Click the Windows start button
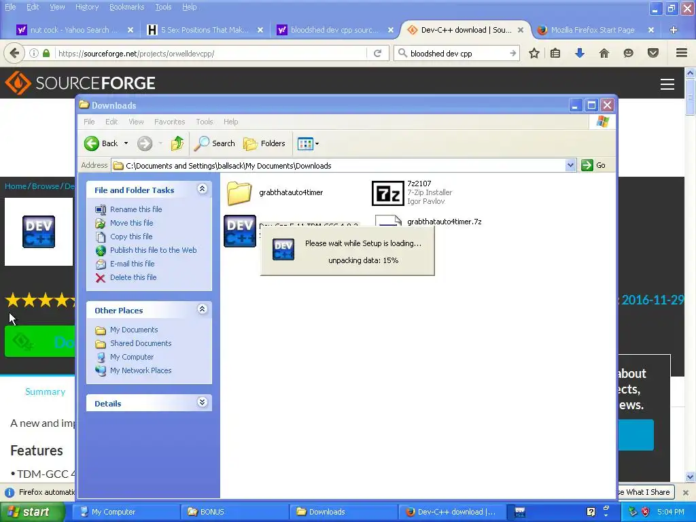This screenshot has height=522, width=696. click(33, 512)
